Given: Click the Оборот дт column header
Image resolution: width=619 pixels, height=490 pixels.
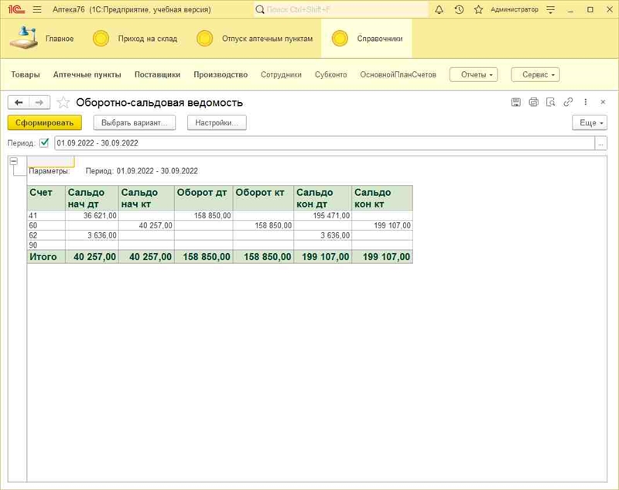Looking at the screenshot, I should pyautogui.click(x=203, y=198).
